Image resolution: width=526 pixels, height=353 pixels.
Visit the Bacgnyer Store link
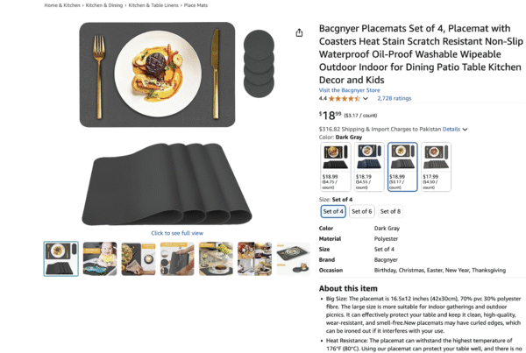[349, 90]
